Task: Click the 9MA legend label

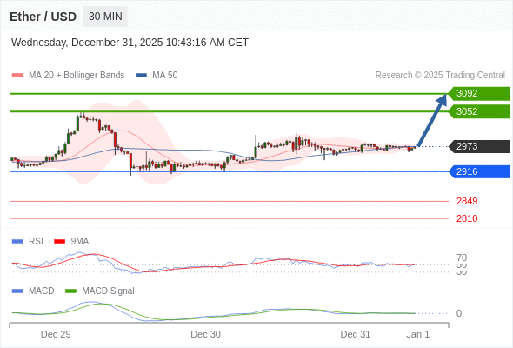Action: (80, 242)
